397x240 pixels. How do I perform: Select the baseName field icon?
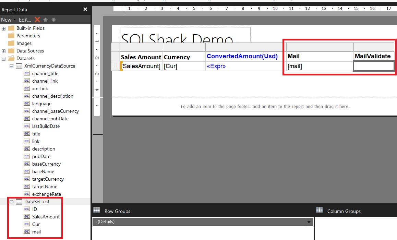coord(27,171)
